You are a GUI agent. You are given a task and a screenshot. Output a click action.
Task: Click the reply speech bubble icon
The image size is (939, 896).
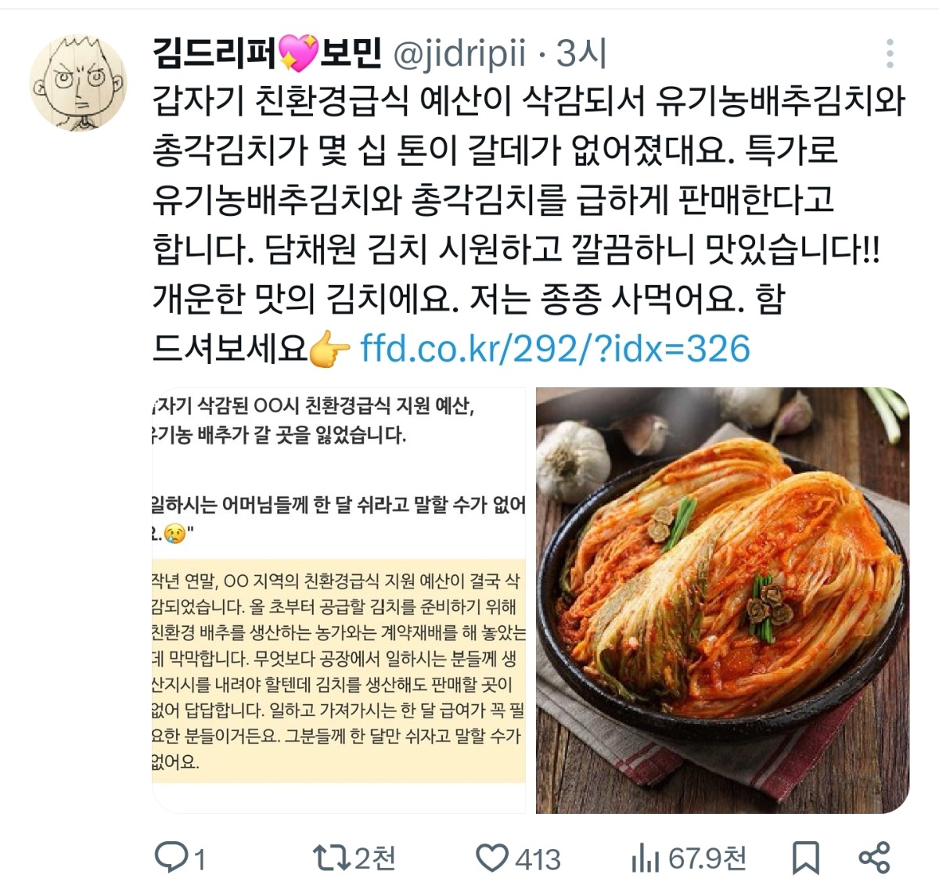click(171, 858)
